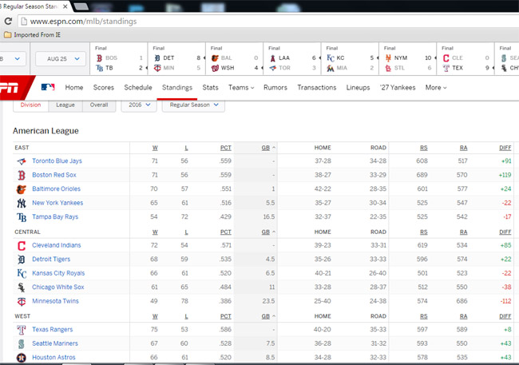Image resolution: width=519 pixels, height=365 pixels.
Task: Open the New York Yankees team link
Action: pos(57,203)
